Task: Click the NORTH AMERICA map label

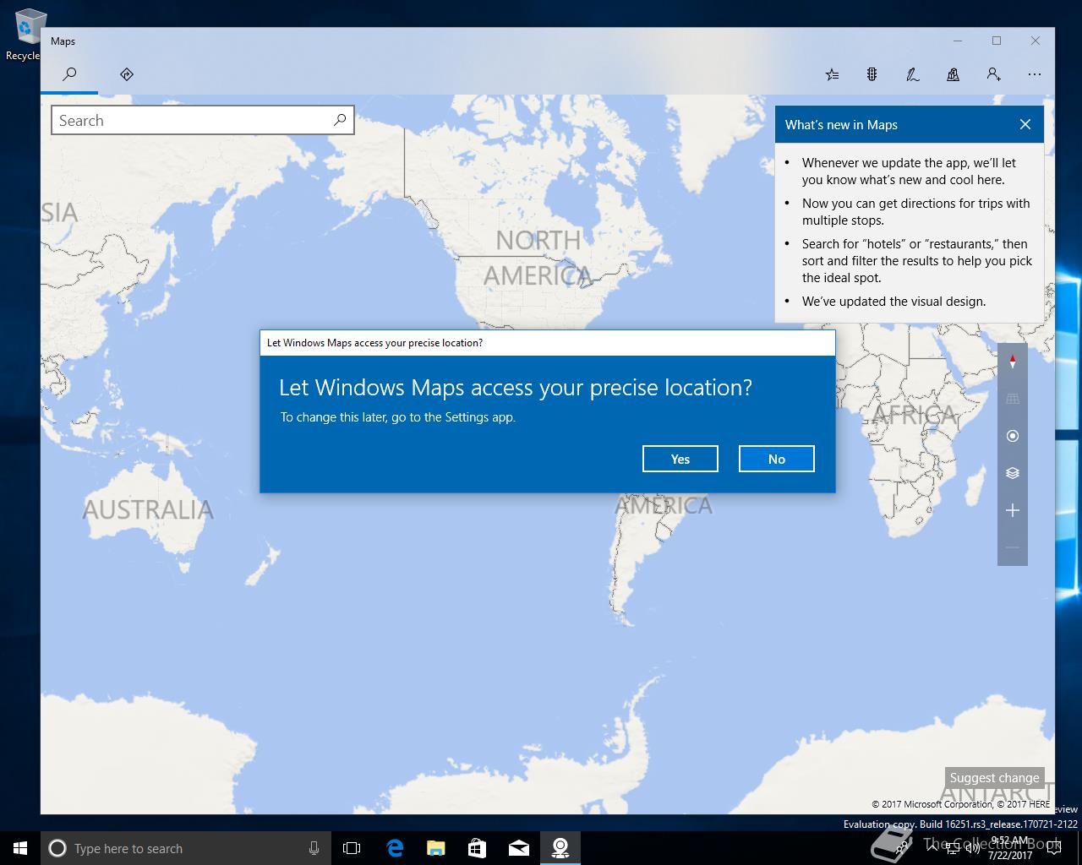Action: click(x=538, y=258)
